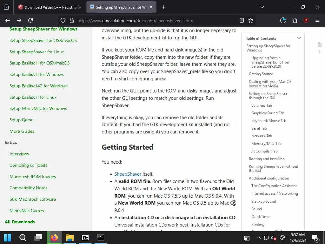Open Setup Basilisk II for Linux
Viewport: 325px width, 244px height.
click(x=33, y=97)
